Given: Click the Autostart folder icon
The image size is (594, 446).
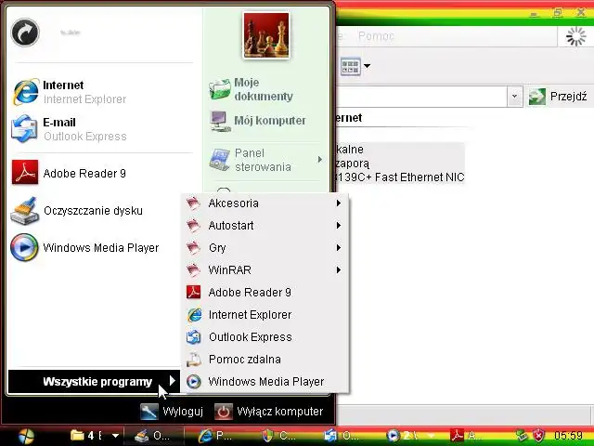Looking at the screenshot, I should click(193, 225).
